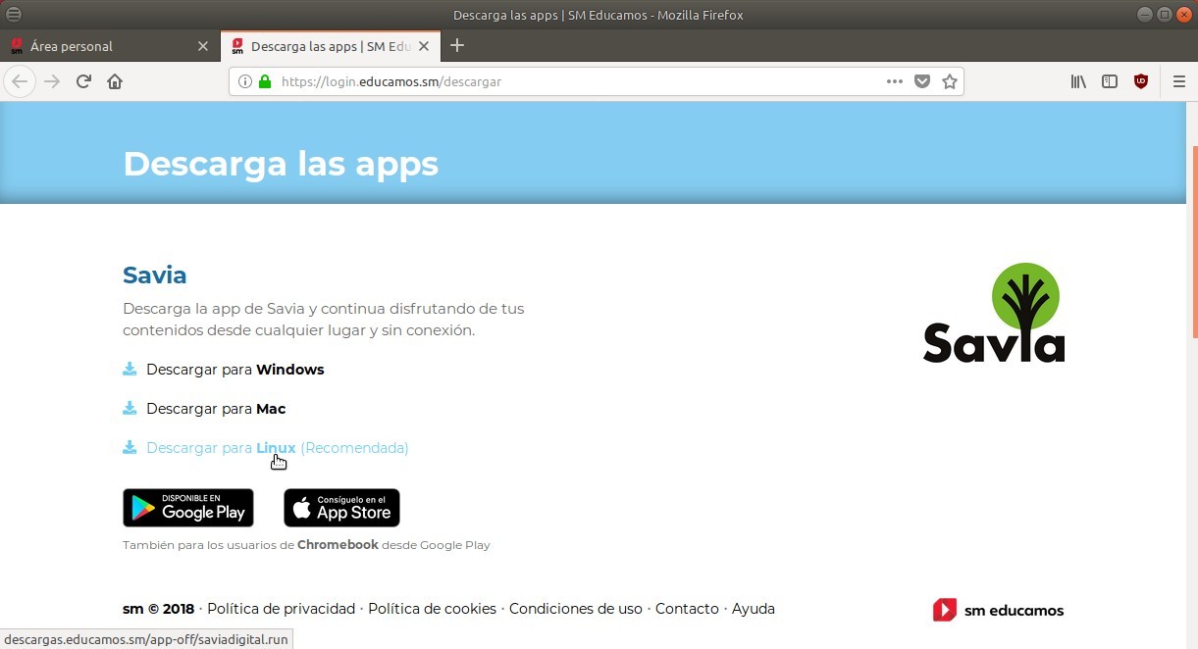Download Savia for Linux (Recomendada)
Viewport: 1198px width, 649px height.
[x=278, y=448]
